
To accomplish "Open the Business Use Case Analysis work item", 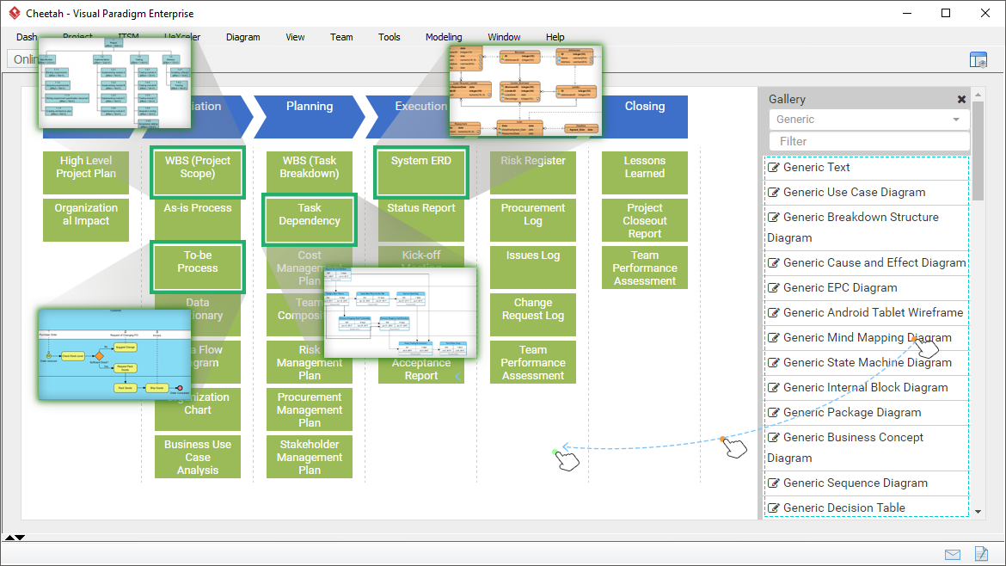I will coord(198,456).
